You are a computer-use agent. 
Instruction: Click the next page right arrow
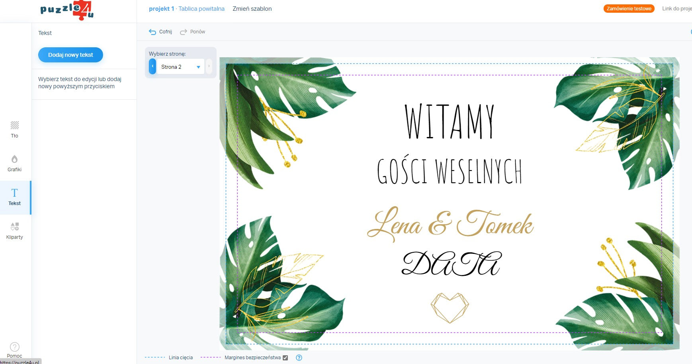click(x=209, y=66)
